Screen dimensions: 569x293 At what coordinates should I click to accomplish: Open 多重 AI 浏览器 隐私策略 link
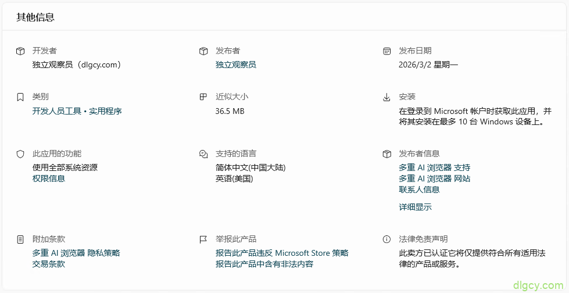[76, 253]
